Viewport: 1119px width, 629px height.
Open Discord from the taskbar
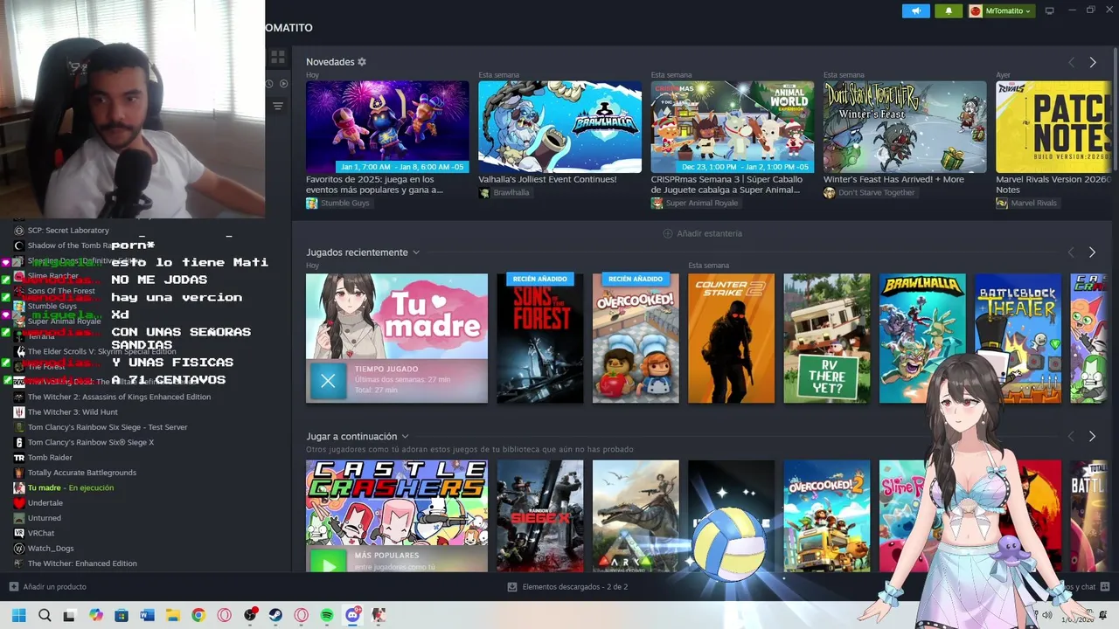coord(353,615)
